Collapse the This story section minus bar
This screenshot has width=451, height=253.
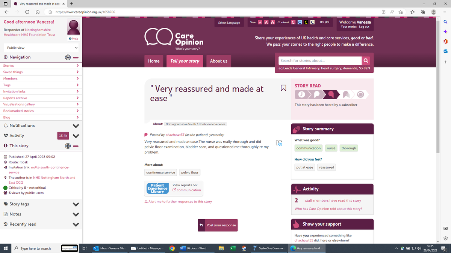tap(76, 146)
